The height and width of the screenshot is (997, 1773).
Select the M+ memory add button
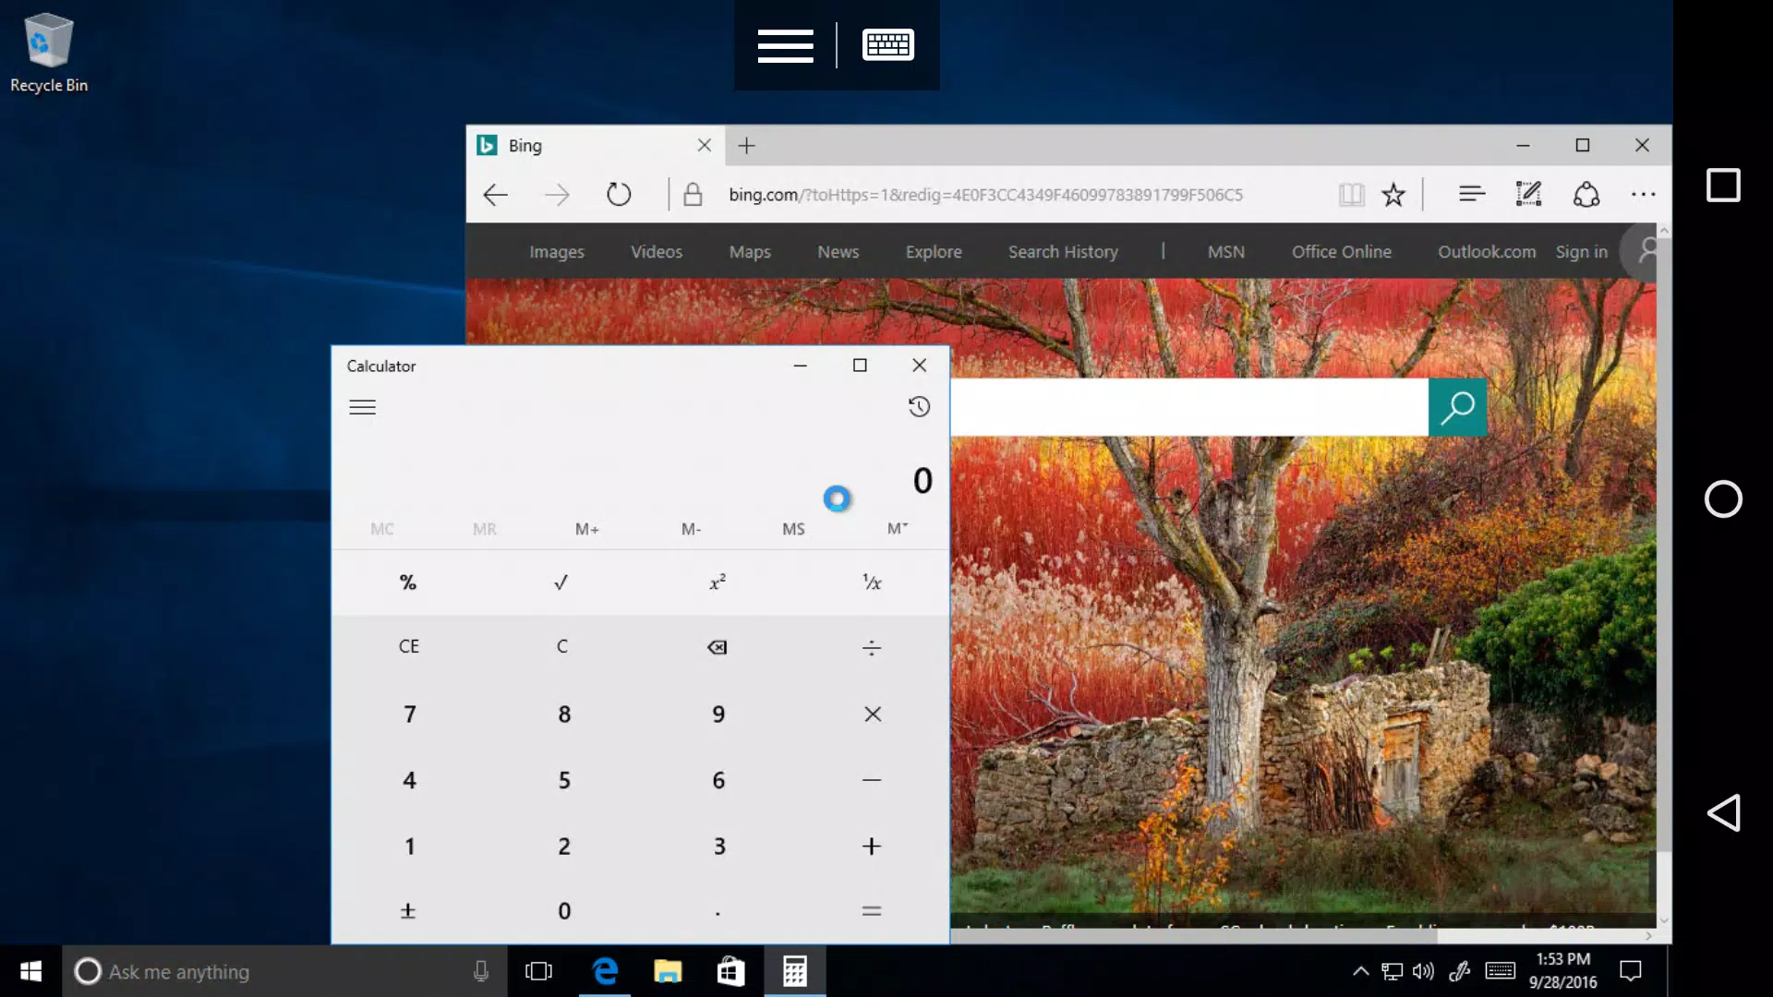pos(587,528)
